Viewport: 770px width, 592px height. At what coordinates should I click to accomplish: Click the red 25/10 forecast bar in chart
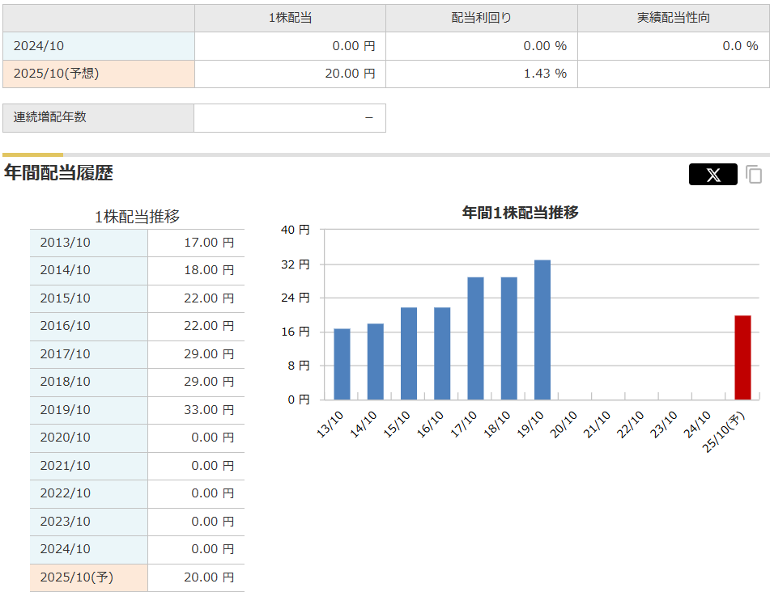coord(742,357)
